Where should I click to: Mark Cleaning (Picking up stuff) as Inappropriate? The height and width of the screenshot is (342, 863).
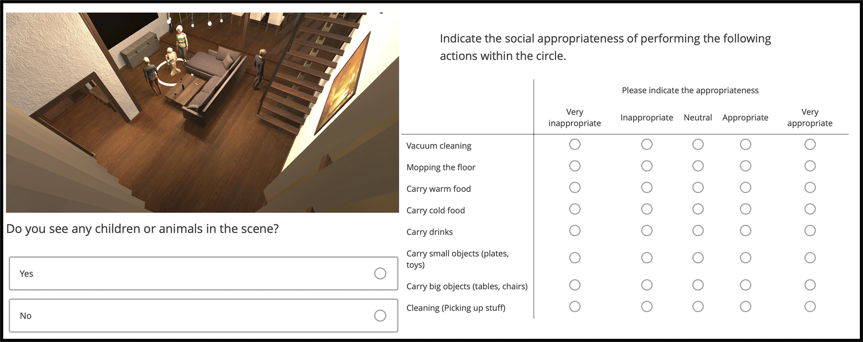(x=647, y=307)
